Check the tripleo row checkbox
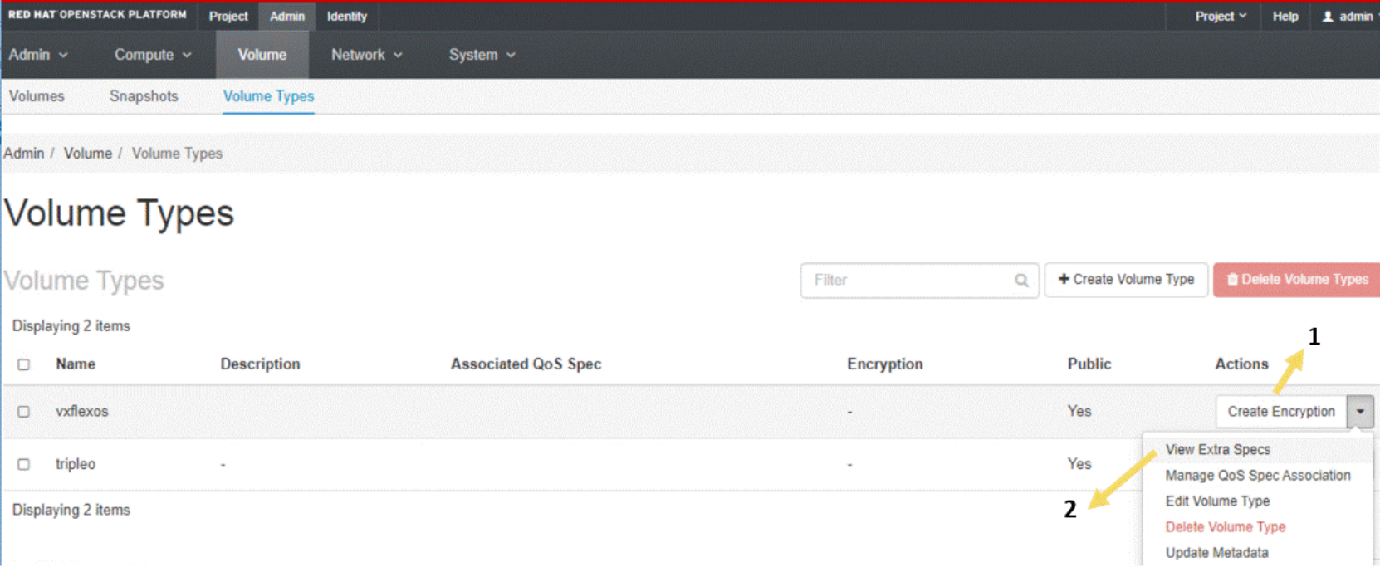1380x577 pixels. [x=24, y=464]
